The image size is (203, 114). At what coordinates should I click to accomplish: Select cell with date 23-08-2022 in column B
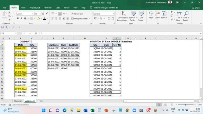[x=21, y=65]
